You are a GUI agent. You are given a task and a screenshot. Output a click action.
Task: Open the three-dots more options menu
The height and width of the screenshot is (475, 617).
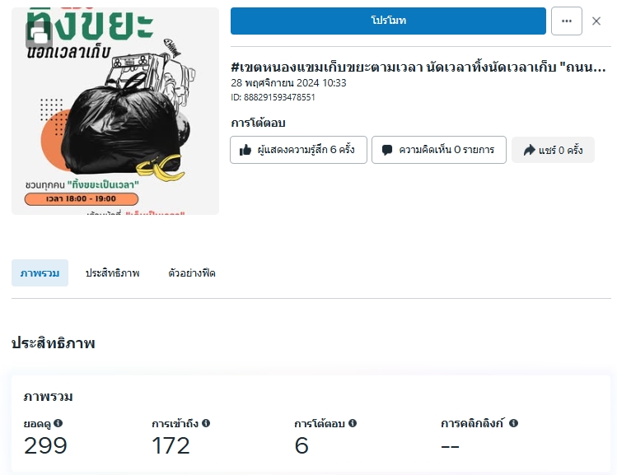tap(566, 21)
